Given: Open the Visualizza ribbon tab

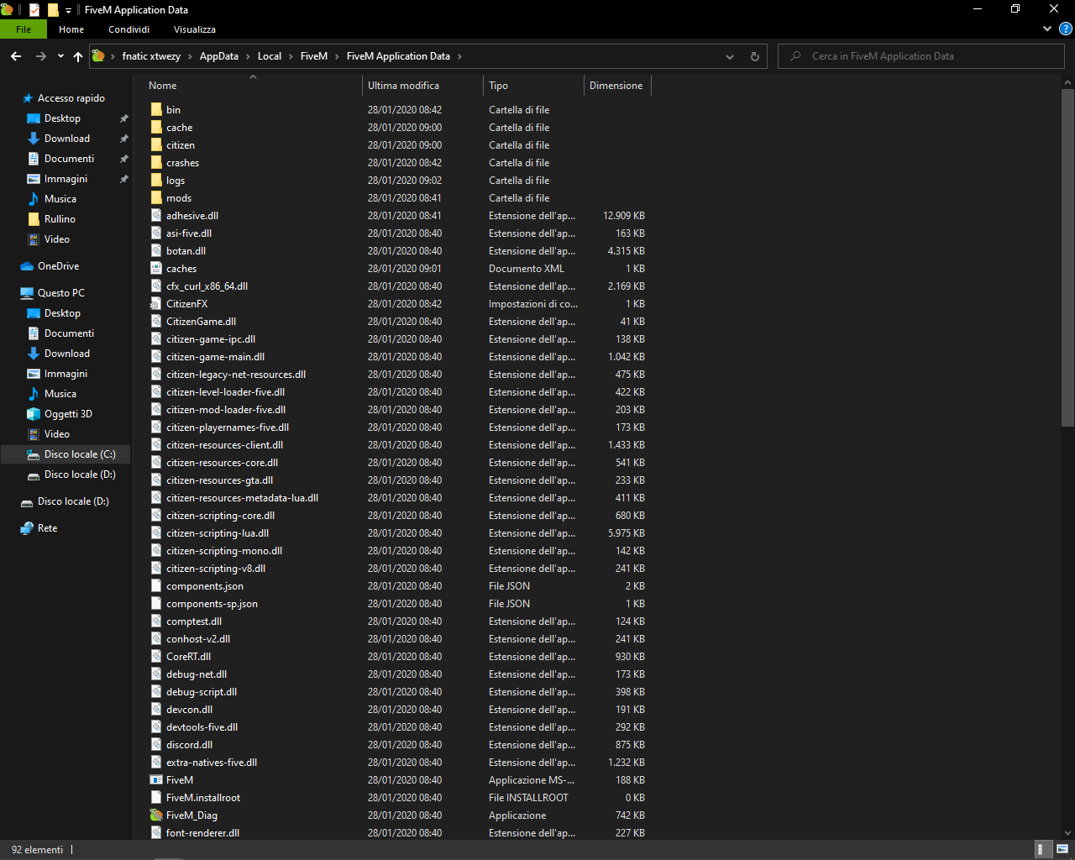Looking at the screenshot, I should (195, 29).
